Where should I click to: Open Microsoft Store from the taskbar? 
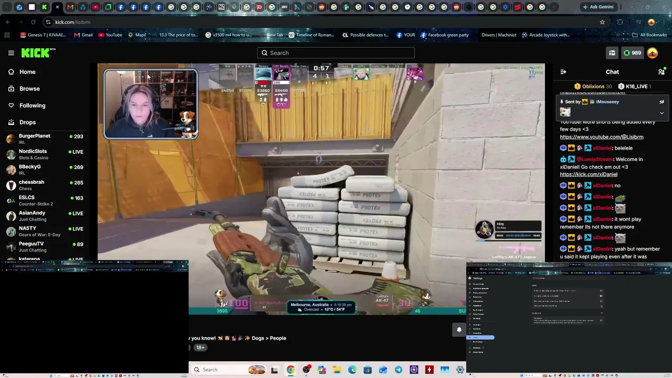pyautogui.click(x=367, y=370)
